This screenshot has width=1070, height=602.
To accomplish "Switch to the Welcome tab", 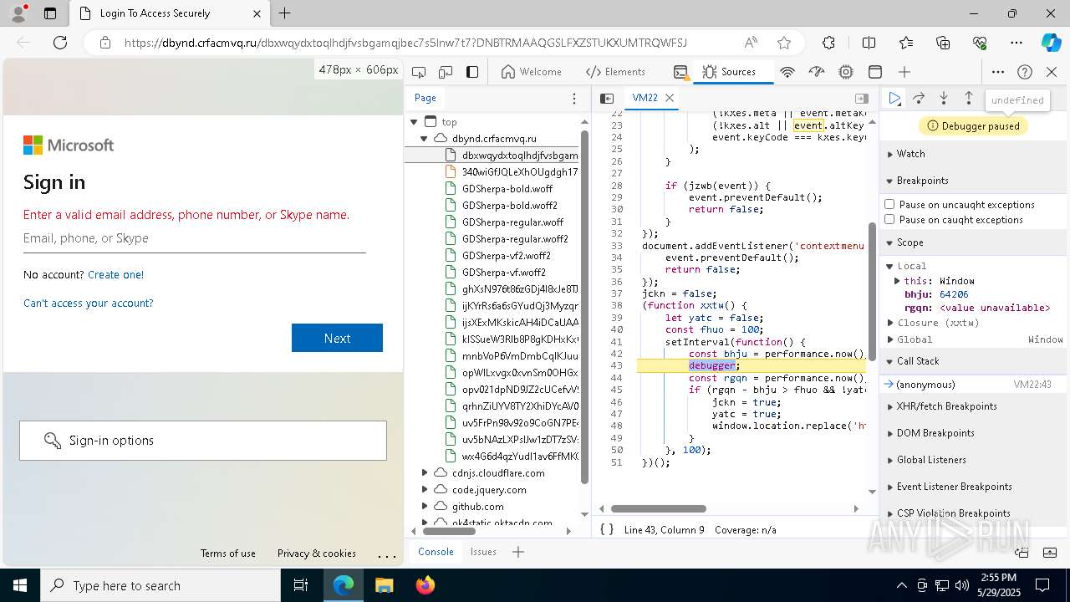I will point(532,72).
